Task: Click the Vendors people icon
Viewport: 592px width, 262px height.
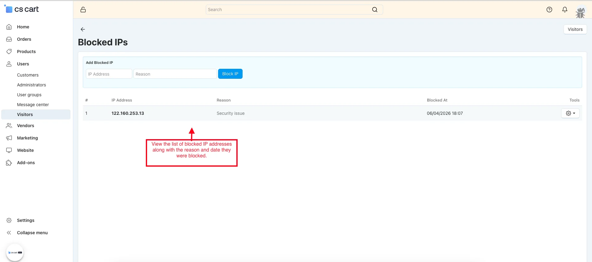Action: (x=9, y=126)
